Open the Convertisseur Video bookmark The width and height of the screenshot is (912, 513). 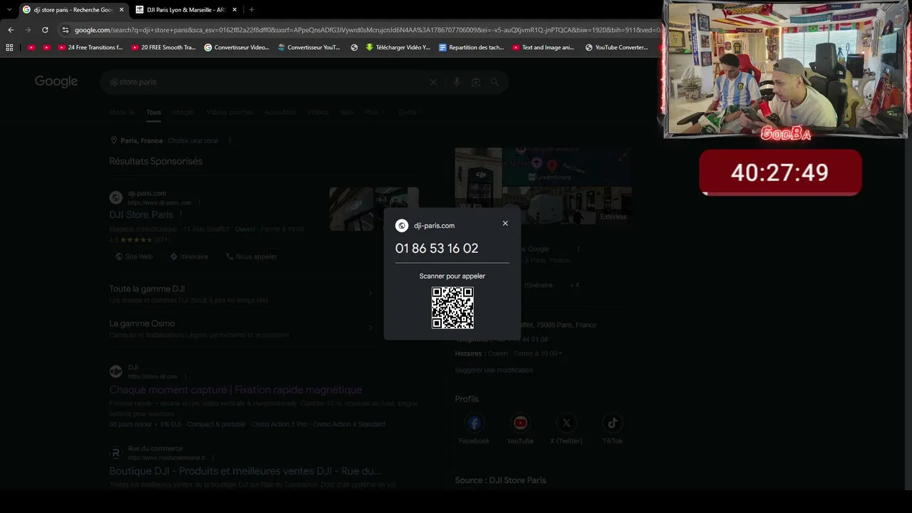[237, 48]
